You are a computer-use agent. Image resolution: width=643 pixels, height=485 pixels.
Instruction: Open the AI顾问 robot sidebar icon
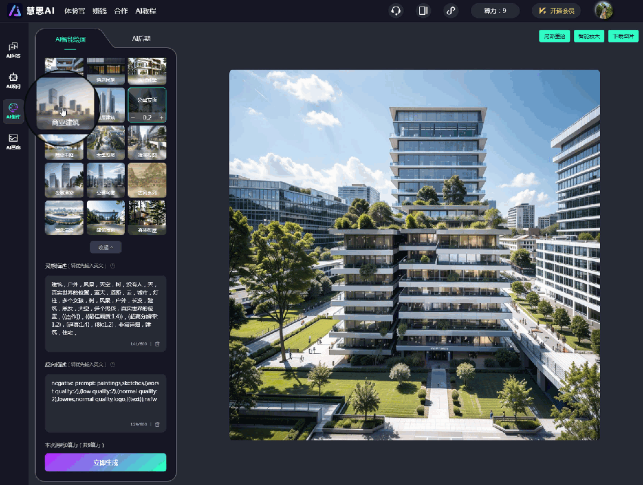pyautogui.click(x=13, y=80)
